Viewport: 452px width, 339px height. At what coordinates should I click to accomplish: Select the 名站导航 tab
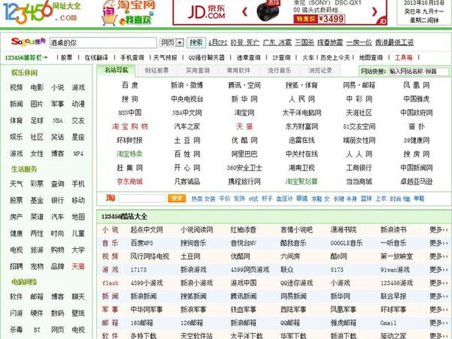click(116, 70)
